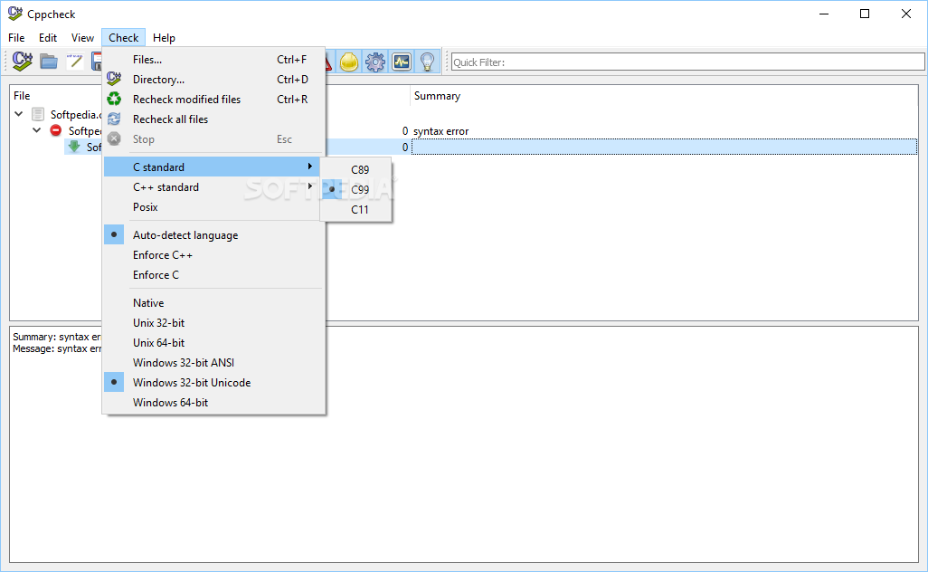Image resolution: width=928 pixels, height=572 pixels.
Task: Click the C++ check directory toolbar icon
Action: 22,61
